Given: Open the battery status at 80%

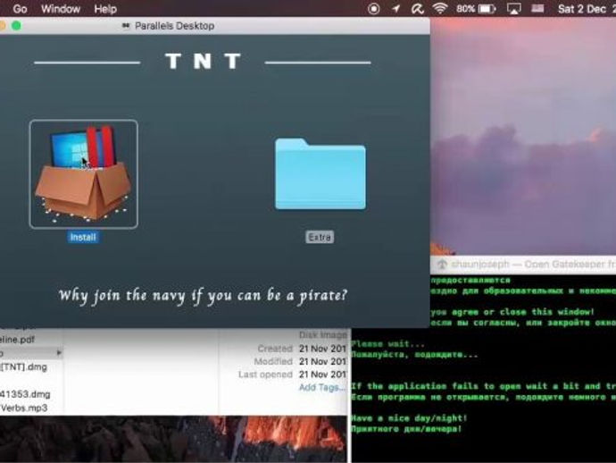Looking at the screenshot, I should click(476, 9).
